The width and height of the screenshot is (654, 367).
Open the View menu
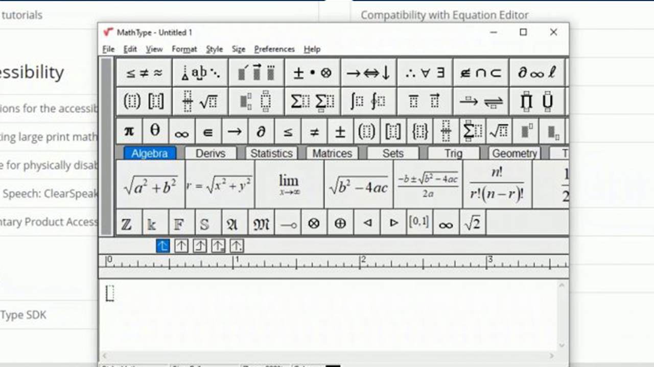click(154, 49)
